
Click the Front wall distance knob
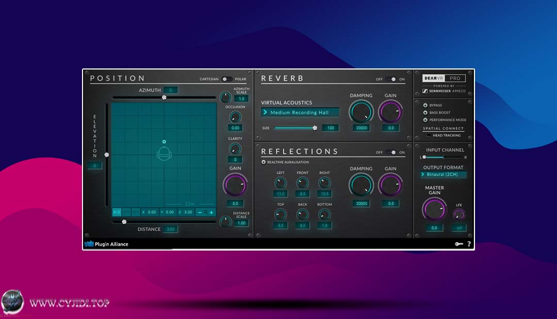coord(302,183)
